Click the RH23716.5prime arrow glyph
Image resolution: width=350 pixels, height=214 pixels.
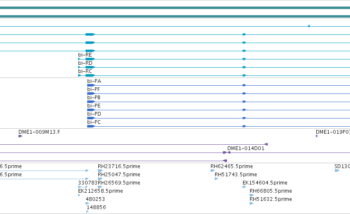100,171
